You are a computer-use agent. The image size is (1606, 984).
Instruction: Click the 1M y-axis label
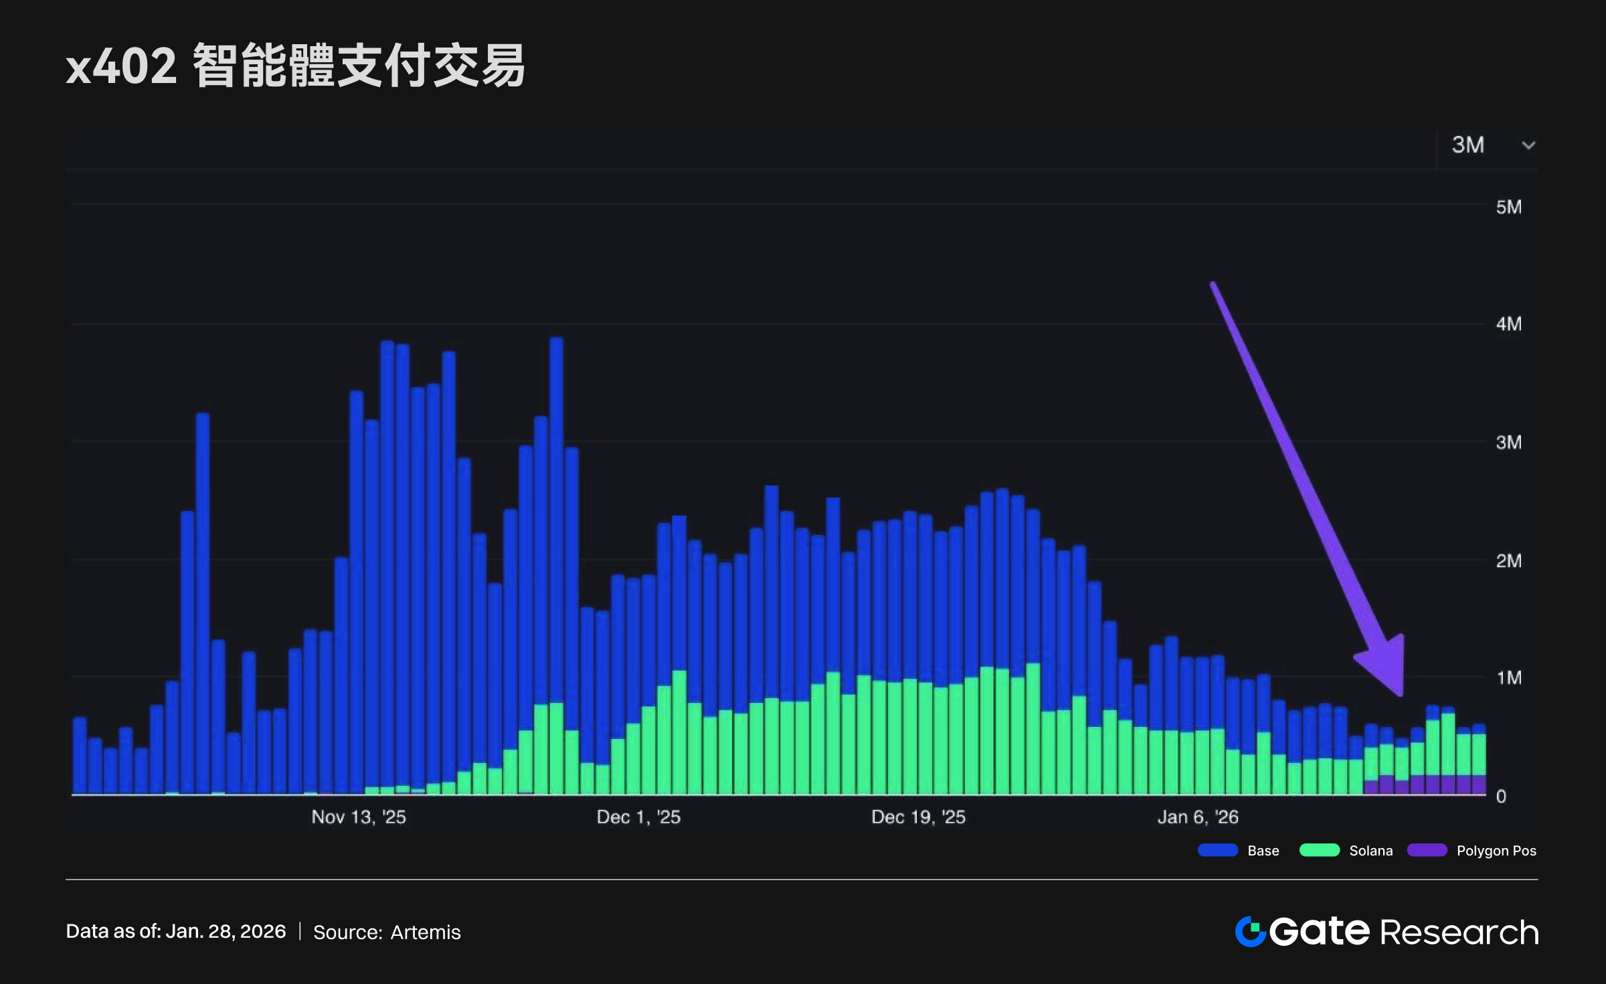(1508, 678)
